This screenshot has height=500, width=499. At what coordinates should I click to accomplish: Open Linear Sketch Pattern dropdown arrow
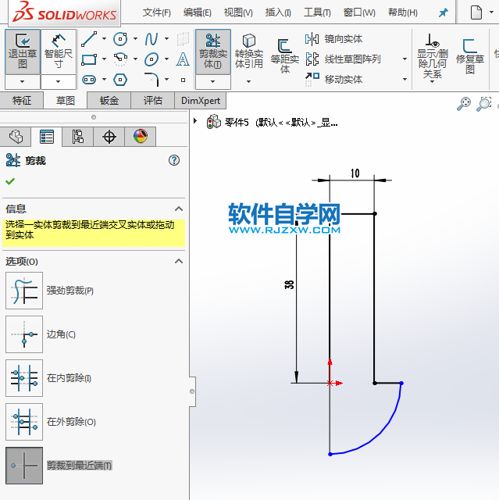tap(405, 59)
